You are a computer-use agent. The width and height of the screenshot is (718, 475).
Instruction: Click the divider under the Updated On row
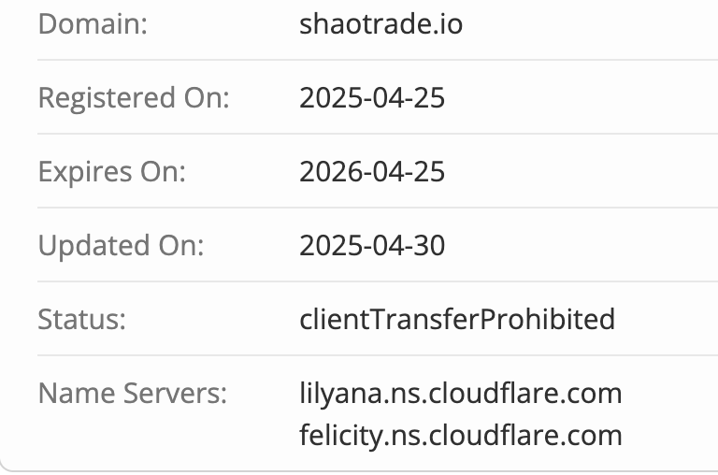pos(378,281)
